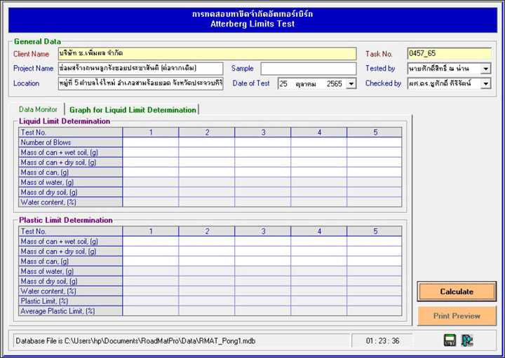The height and width of the screenshot is (358, 505).
Task: Expand the Tested by dropdown
Action: pos(485,69)
